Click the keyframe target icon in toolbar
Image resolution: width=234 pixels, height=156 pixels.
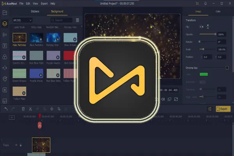(52, 109)
